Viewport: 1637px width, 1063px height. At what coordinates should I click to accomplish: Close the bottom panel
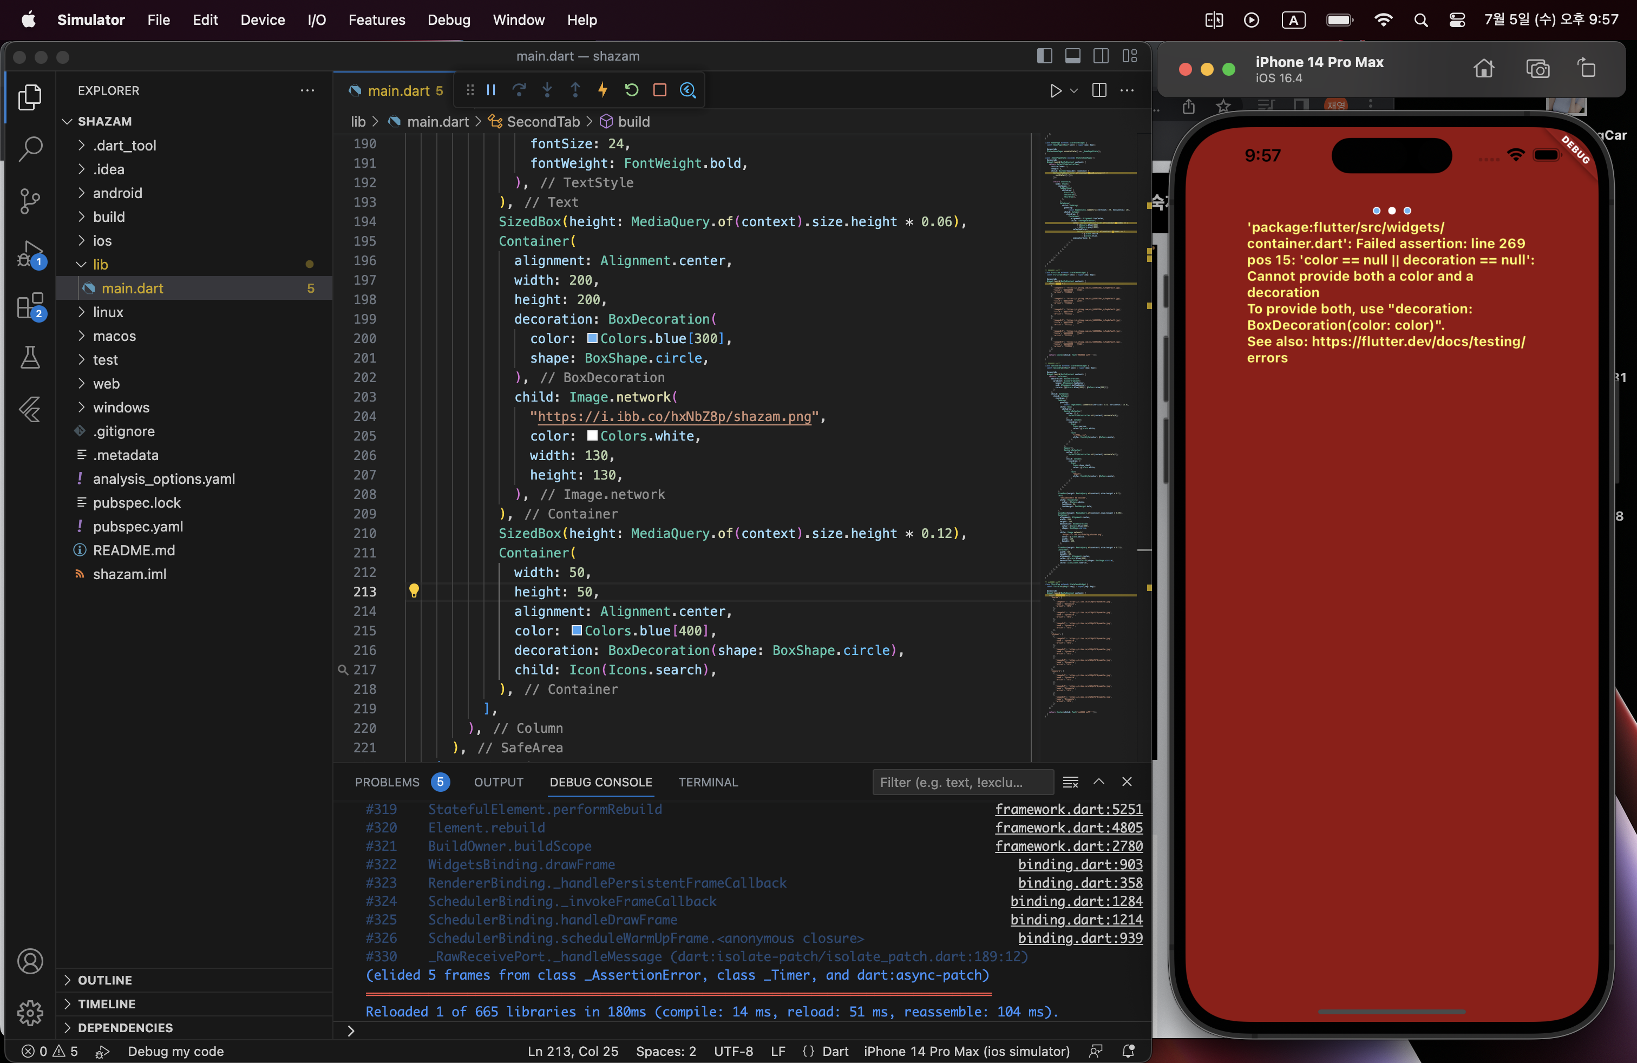(x=1127, y=782)
